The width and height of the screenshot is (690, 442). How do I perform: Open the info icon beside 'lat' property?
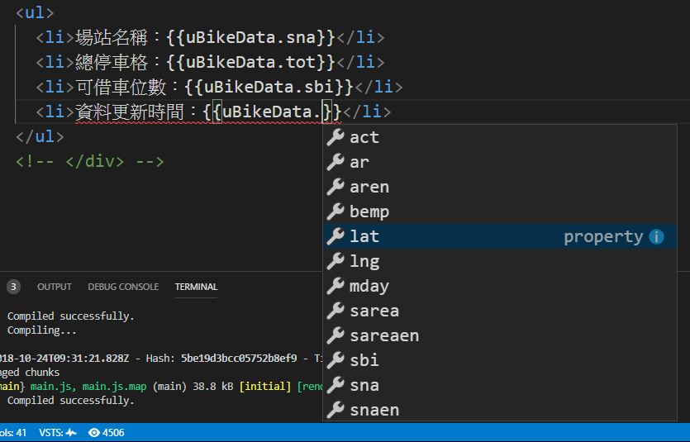(656, 236)
